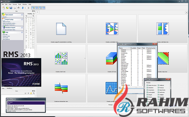Click the correlation view icon
This screenshot has height=117, width=189.
click(x=112, y=29)
